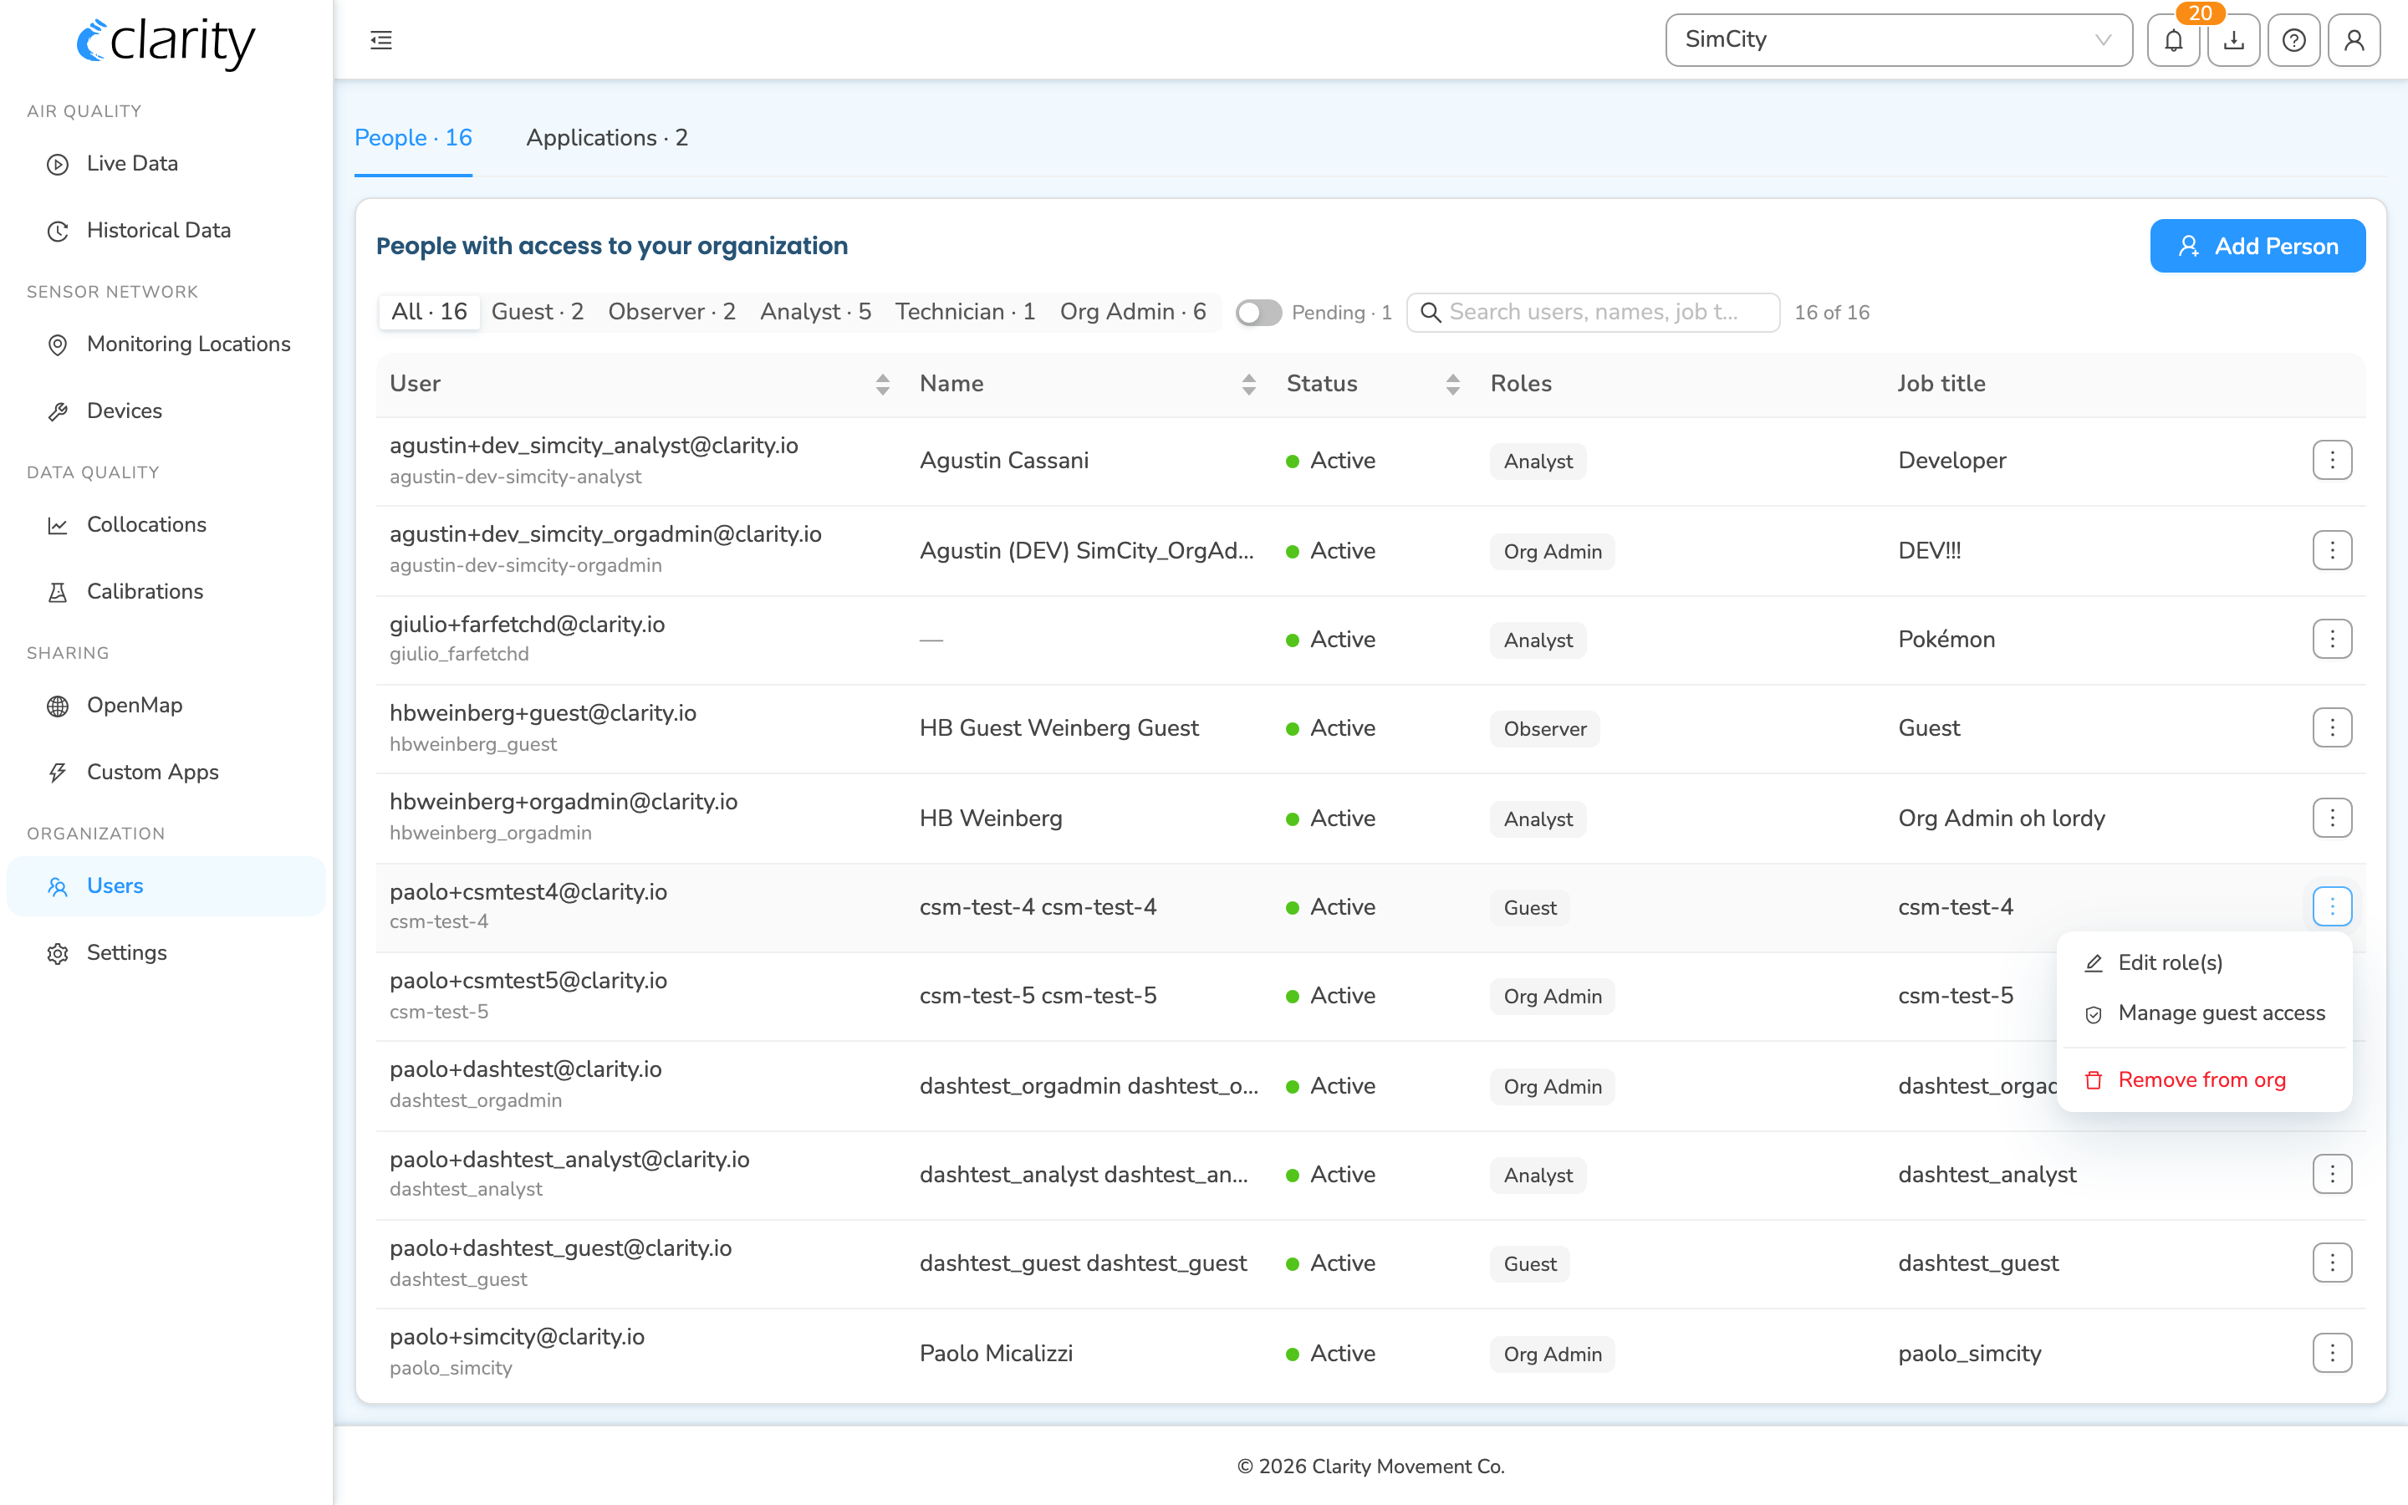Open the help question mark icon
Viewport: 2408px width, 1505px height.
[2293, 40]
